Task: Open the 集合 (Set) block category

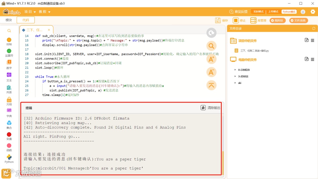Action: (x=9, y=123)
